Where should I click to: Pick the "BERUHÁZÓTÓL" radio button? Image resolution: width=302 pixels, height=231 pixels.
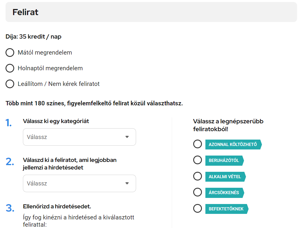(x=198, y=160)
